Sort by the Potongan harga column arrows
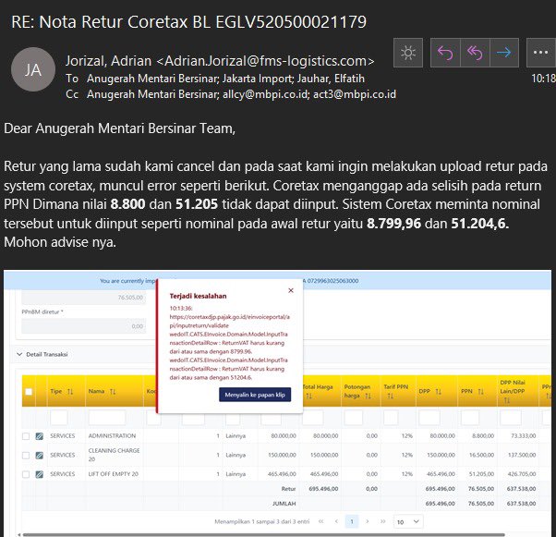 [x=368, y=396]
